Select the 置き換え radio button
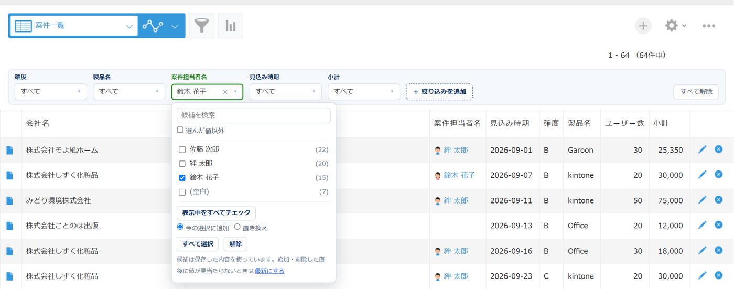 point(237,227)
